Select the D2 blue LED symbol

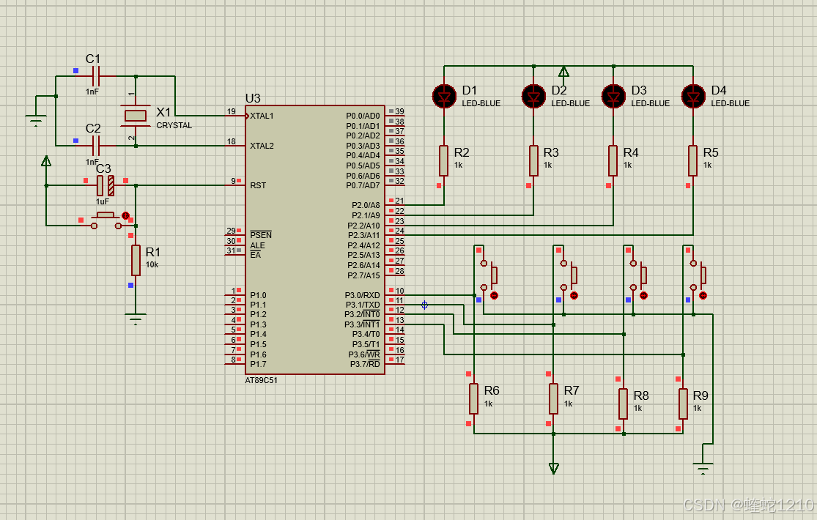coord(533,97)
